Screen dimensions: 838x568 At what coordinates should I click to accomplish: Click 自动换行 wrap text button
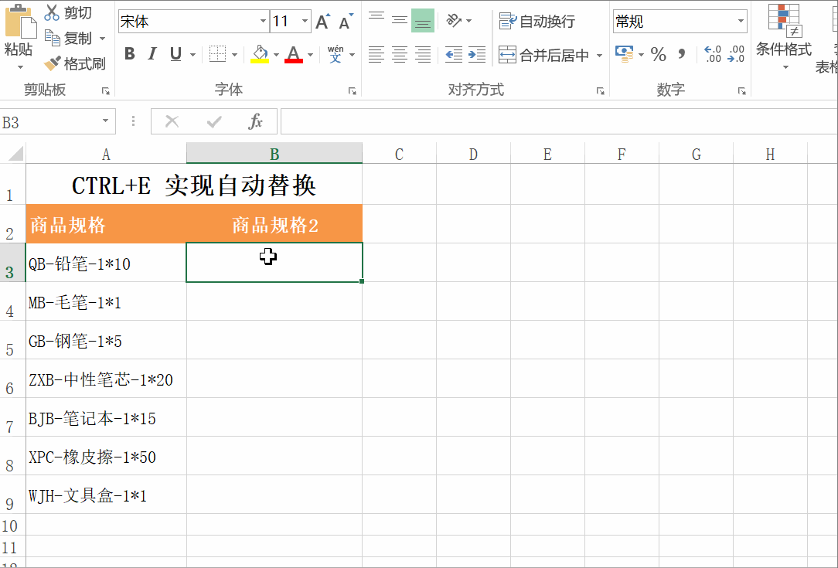[x=537, y=22]
